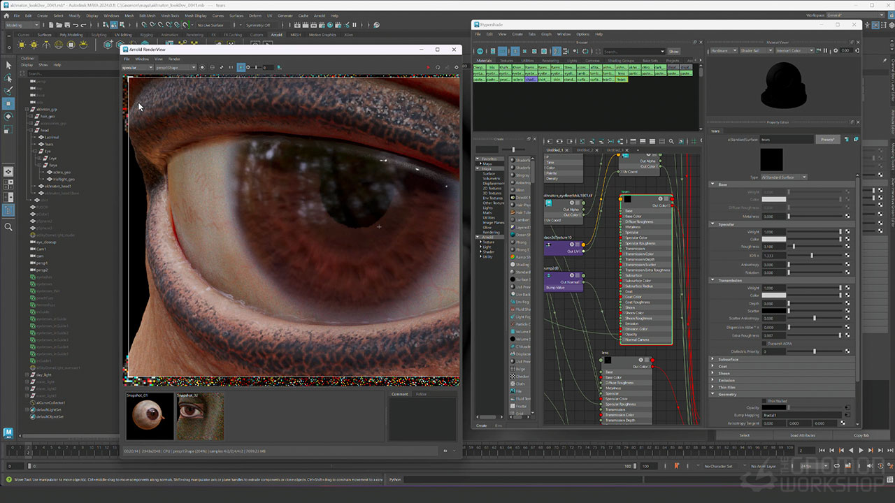Viewport: 895px width, 503px height.
Task: Click the Presets button in Property Editor
Action: tap(827, 139)
